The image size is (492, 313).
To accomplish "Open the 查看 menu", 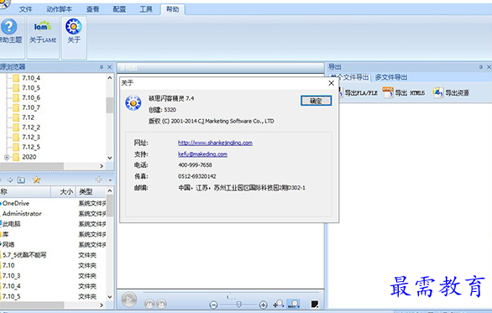I will pyautogui.click(x=92, y=9).
